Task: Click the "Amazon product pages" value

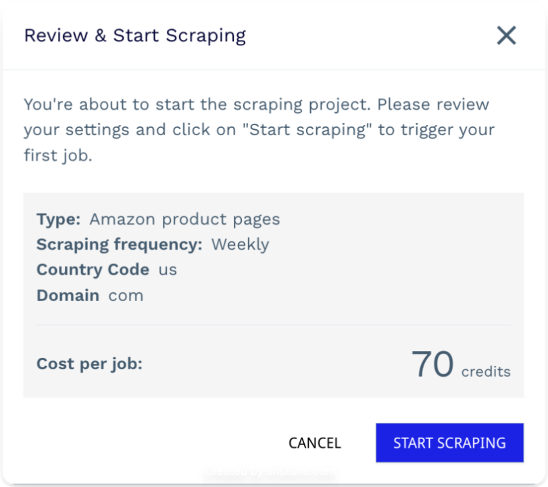Action: pyautogui.click(x=184, y=219)
